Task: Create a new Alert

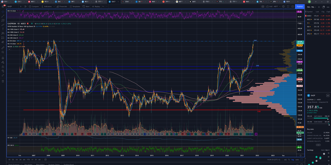Action: 86,6
